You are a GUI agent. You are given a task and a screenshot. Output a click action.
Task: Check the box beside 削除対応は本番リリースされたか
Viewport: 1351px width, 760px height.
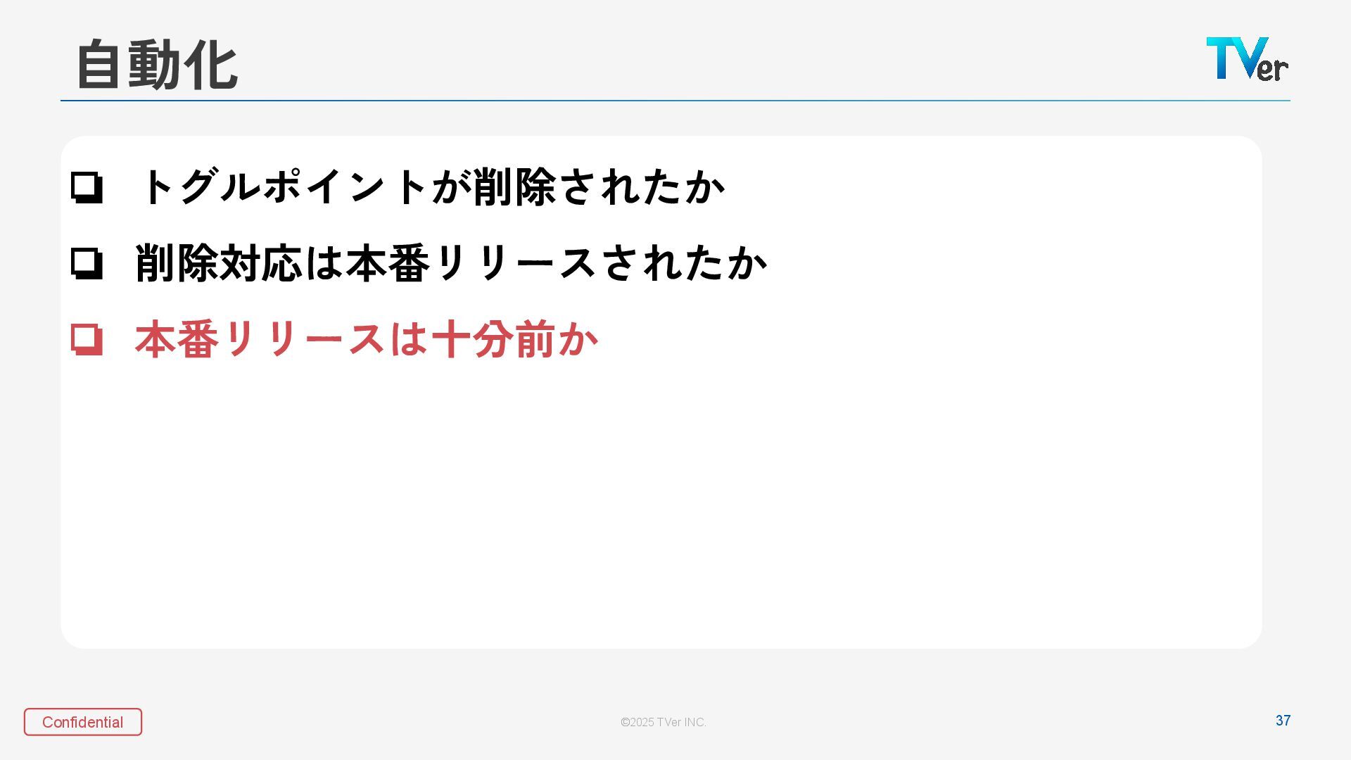[87, 264]
